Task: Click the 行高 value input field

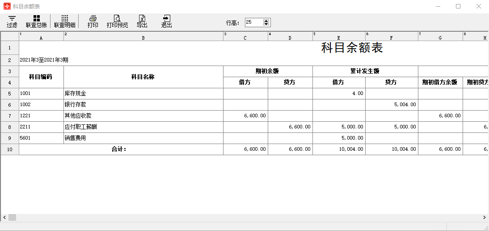Action: (x=254, y=22)
